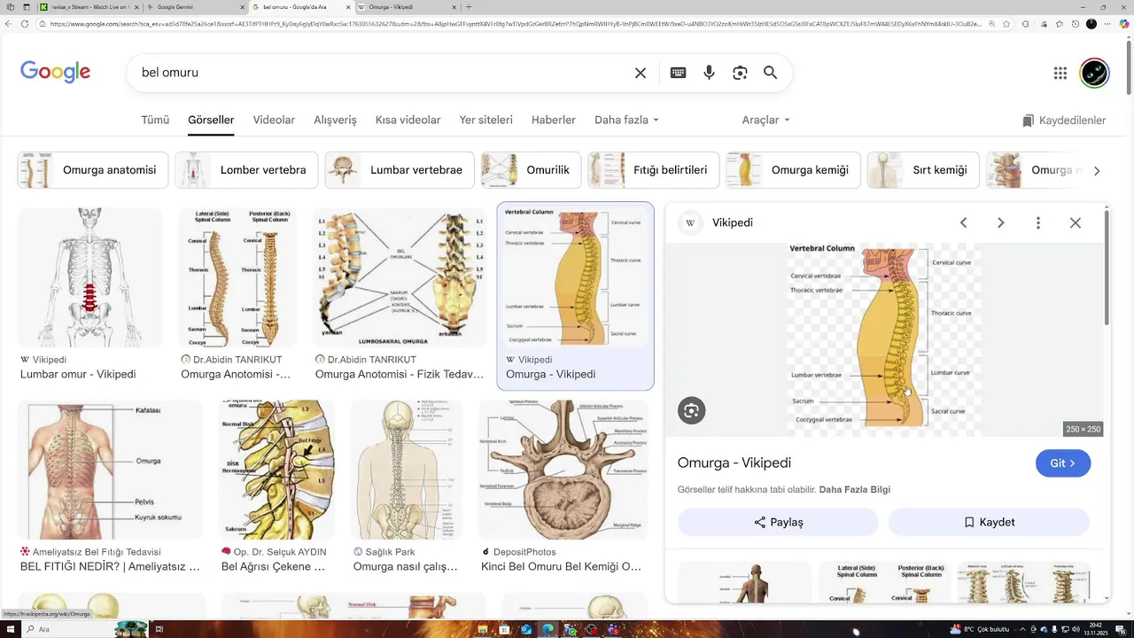
Task: Click the Wikipedia source icon in preview header
Action: pos(690,222)
